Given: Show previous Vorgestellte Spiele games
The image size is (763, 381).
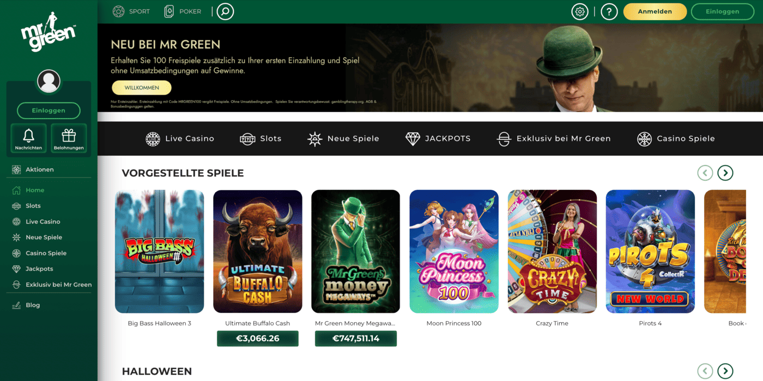Looking at the screenshot, I should pyautogui.click(x=705, y=173).
